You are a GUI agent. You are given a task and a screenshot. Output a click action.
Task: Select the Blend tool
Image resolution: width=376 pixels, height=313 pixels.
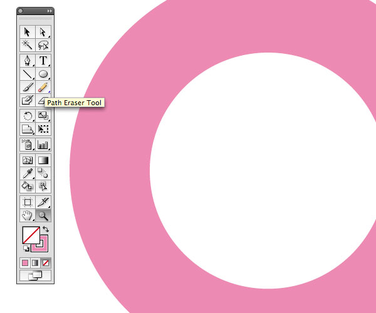click(43, 173)
